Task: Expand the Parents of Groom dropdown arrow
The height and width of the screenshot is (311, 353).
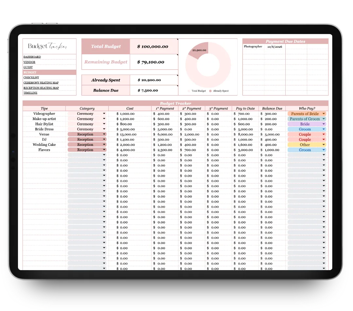Action: point(324,119)
